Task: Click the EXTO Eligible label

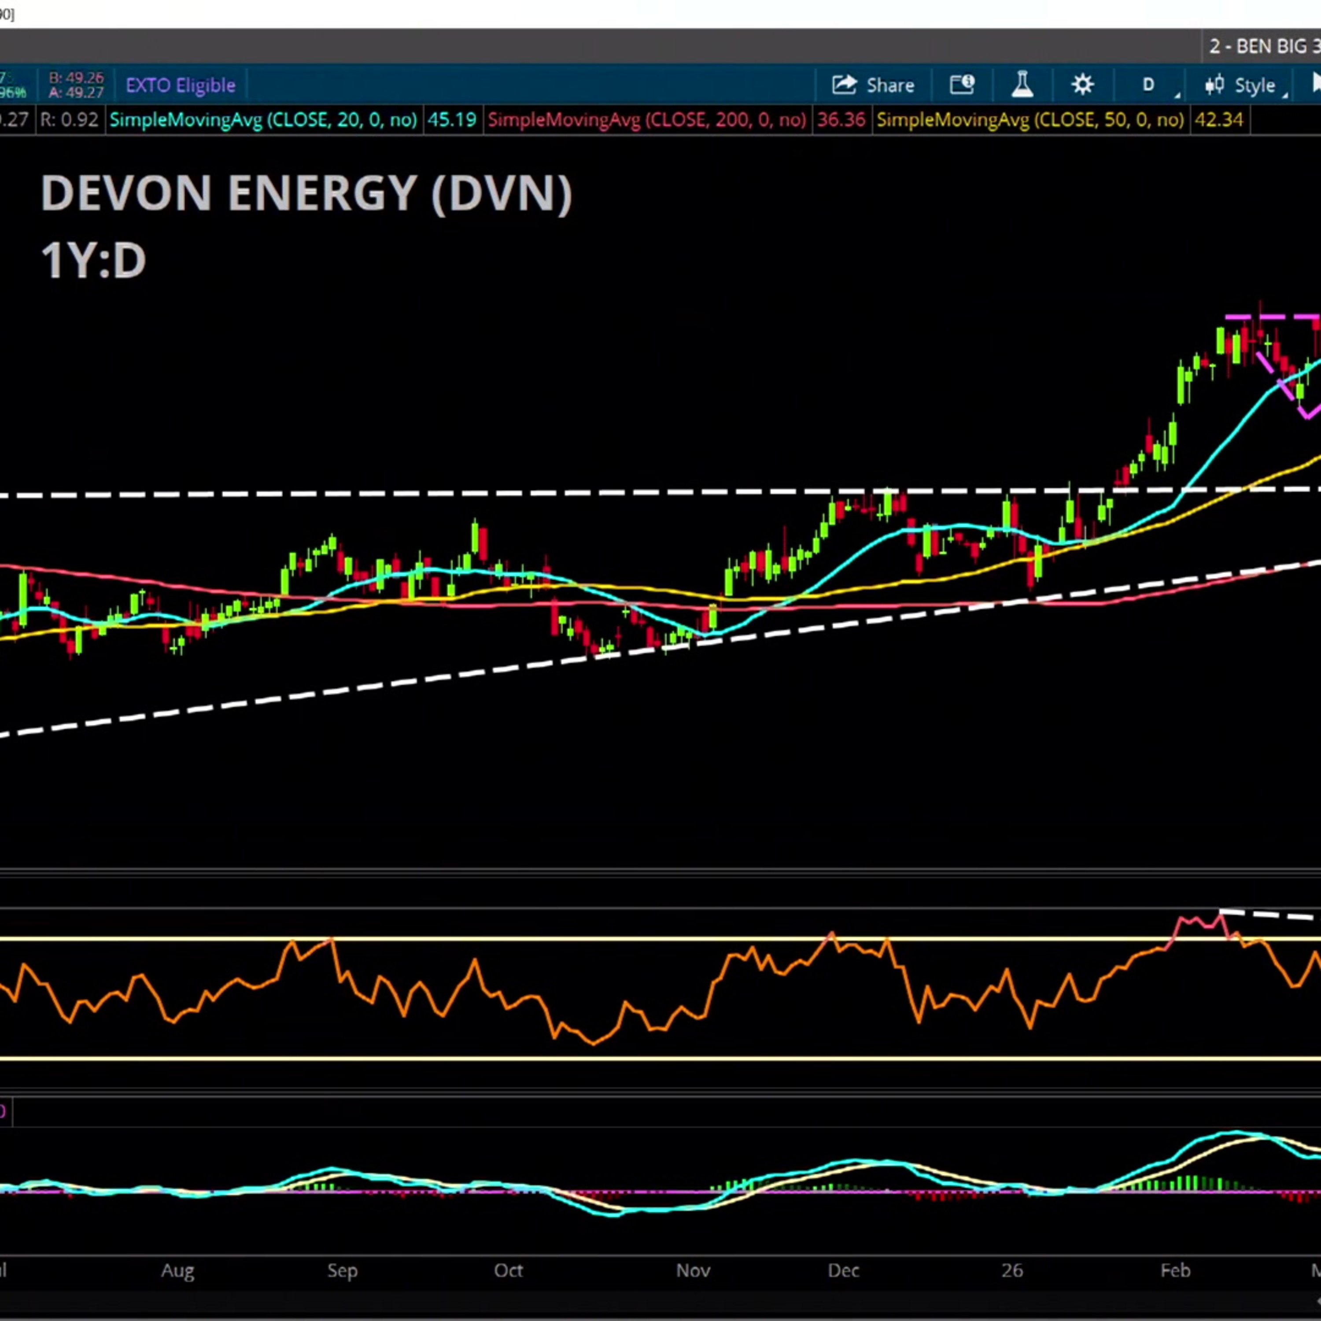Action: [181, 85]
